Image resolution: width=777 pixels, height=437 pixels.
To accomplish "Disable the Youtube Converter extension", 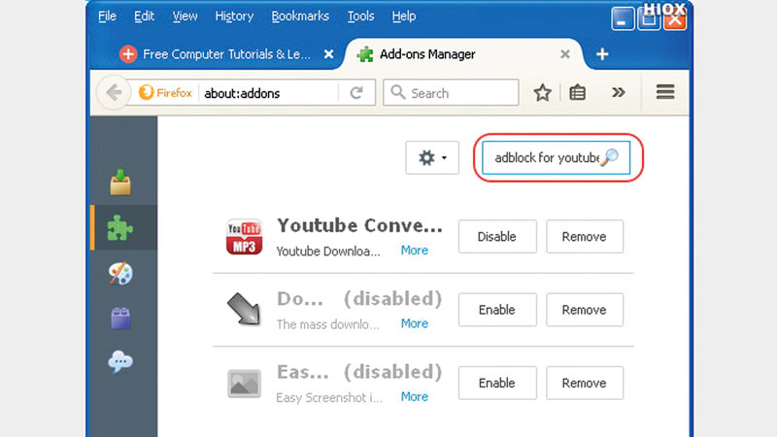I will tap(496, 236).
